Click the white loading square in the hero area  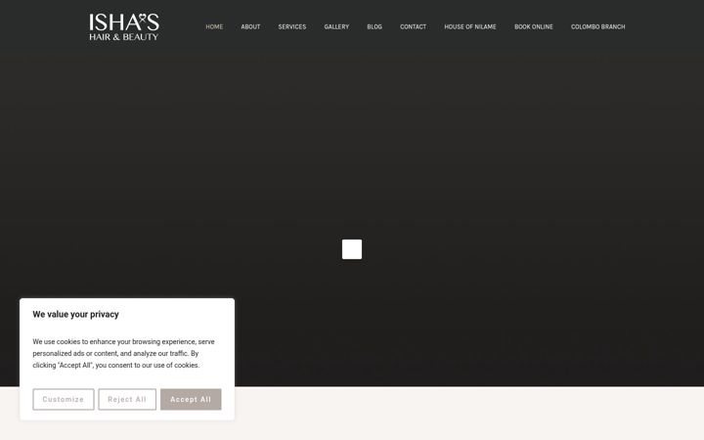coord(352,249)
